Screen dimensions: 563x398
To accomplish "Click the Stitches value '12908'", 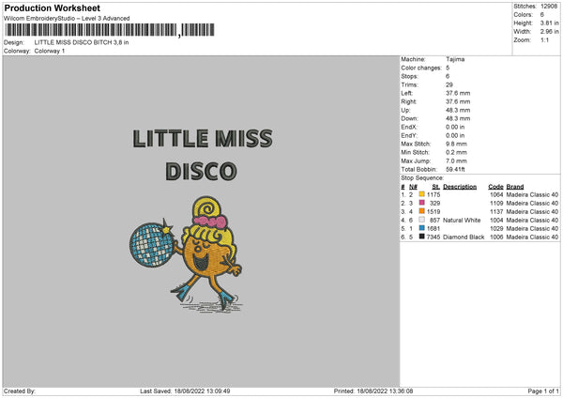I will (549, 7).
